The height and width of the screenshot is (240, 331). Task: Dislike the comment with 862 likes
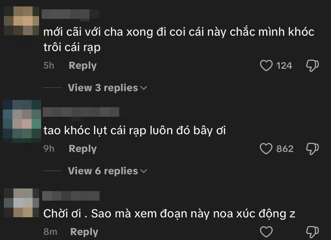click(x=312, y=149)
